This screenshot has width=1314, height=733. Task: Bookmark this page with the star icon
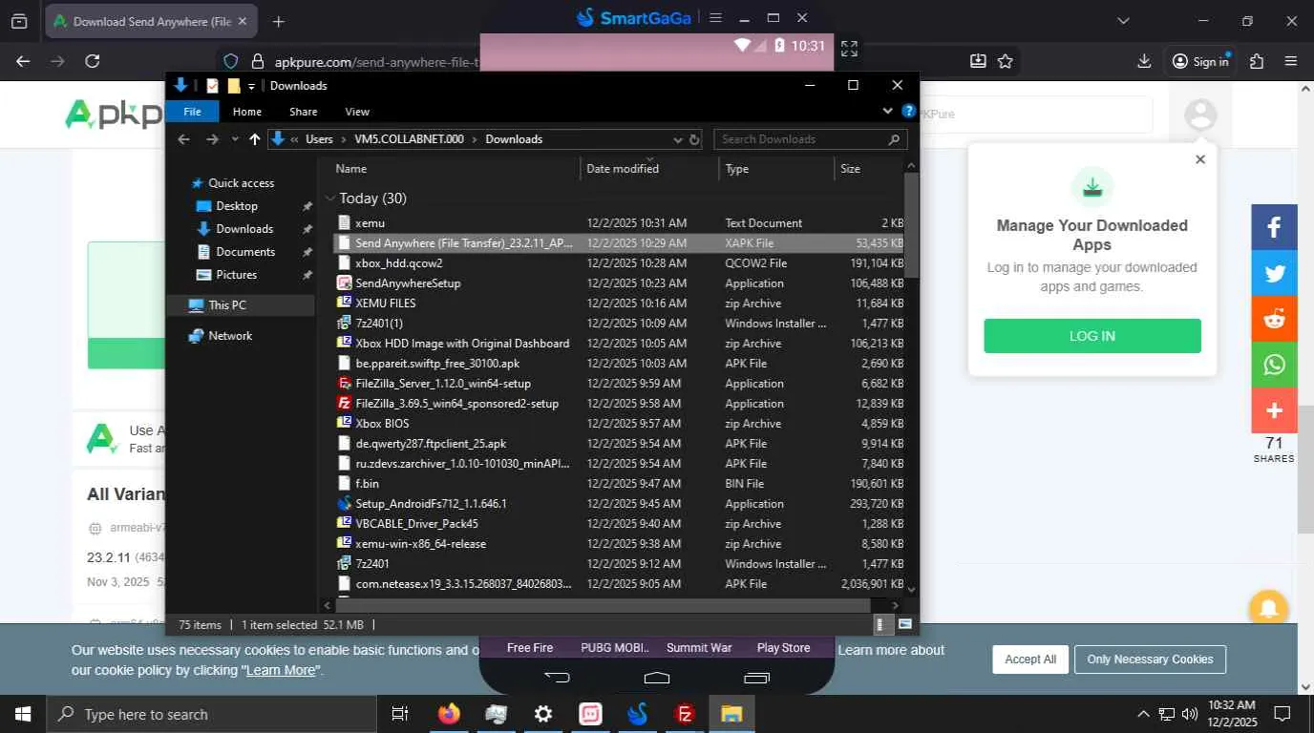pos(1005,61)
